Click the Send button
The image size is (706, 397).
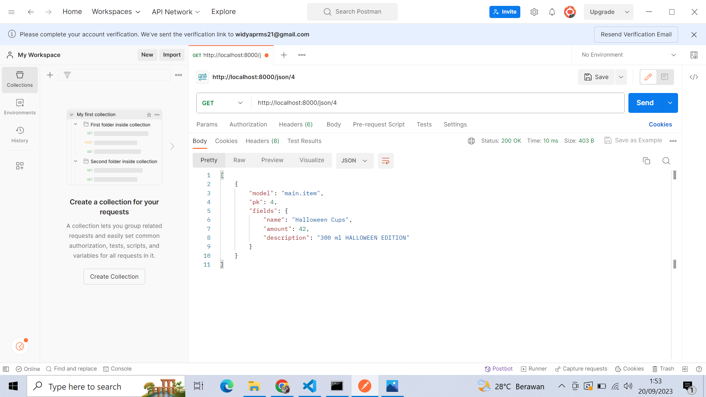pos(645,103)
